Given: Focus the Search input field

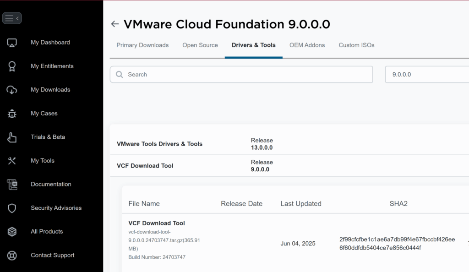Looking at the screenshot, I should [241, 75].
